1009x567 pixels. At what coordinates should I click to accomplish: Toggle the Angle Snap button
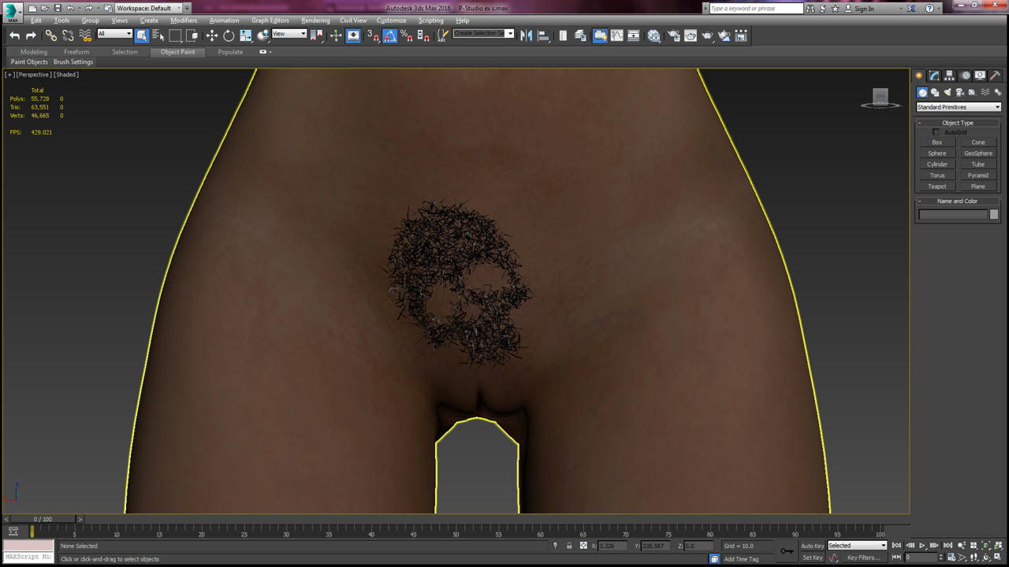pyautogui.click(x=389, y=35)
